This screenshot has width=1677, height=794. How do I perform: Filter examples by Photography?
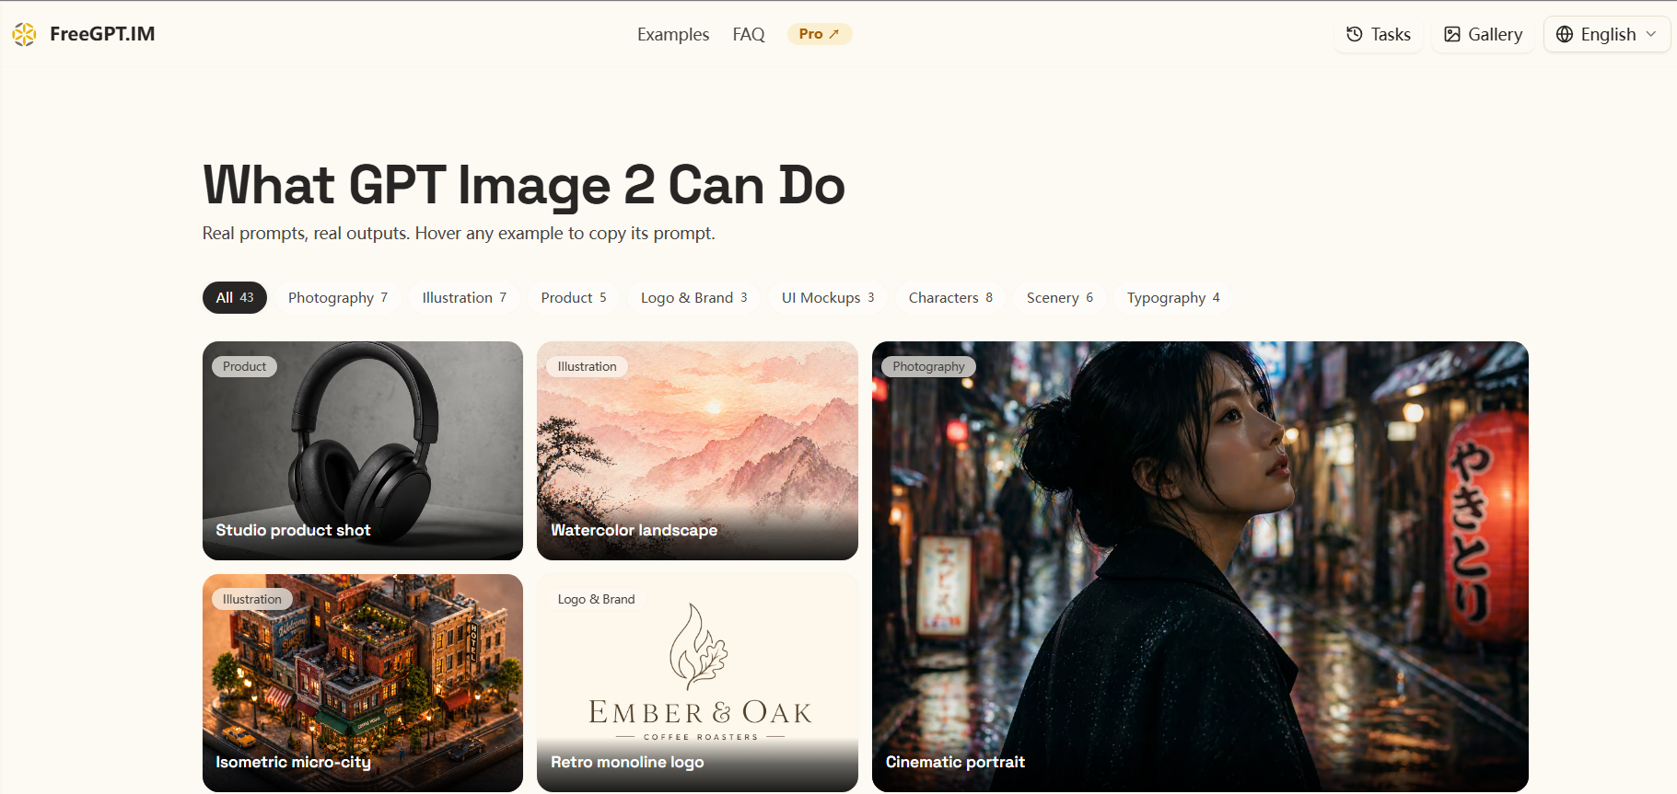[x=338, y=297]
